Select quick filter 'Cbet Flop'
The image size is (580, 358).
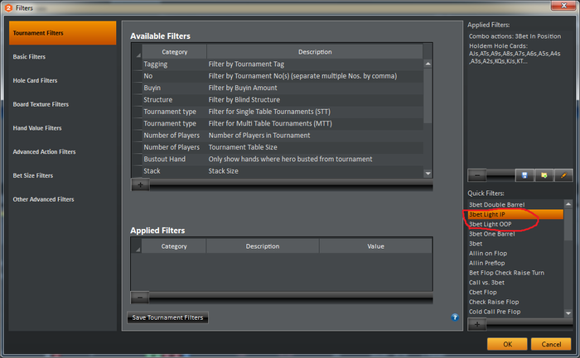tap(515, 292)
